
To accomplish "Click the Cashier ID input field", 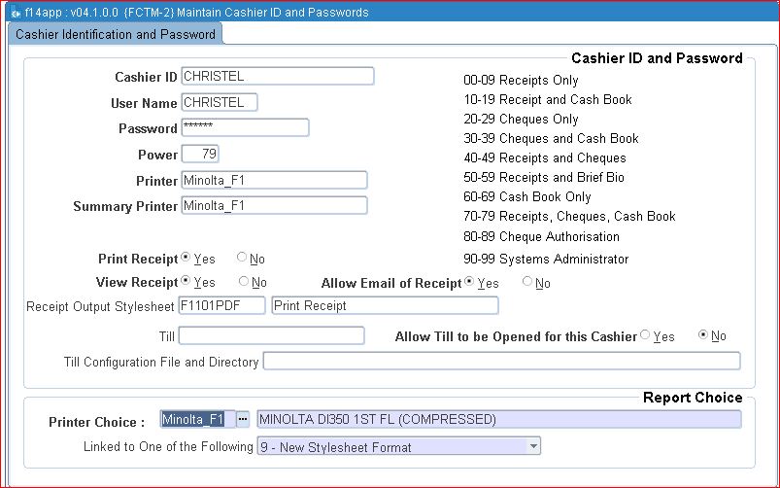I will [277, 77].
